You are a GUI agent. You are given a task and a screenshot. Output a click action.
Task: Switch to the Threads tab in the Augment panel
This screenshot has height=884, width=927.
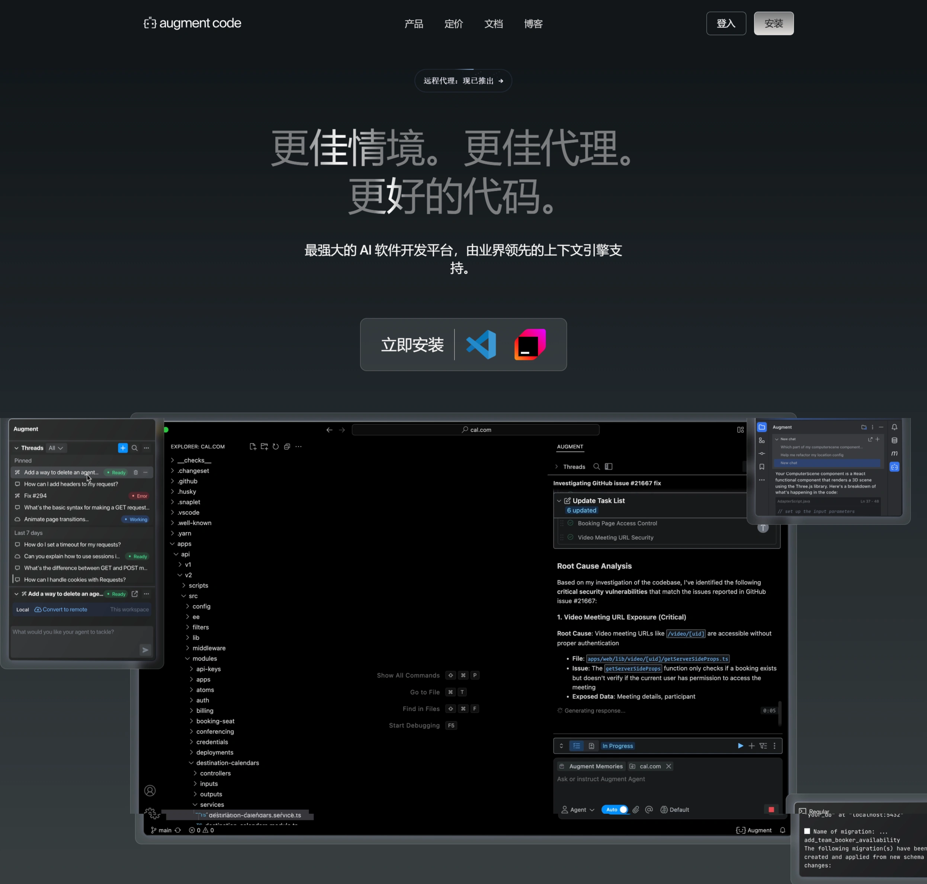pos(574,466)
